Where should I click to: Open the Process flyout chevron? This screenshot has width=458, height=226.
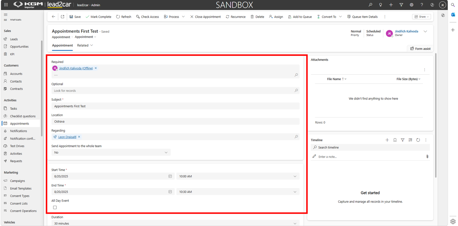183,17
